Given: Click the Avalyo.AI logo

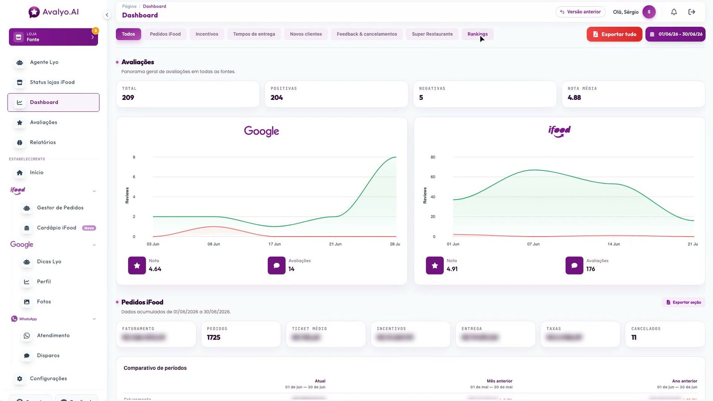Looking at the screenshot, I should [53, 12].
